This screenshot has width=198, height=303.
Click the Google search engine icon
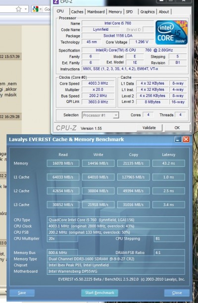pyautogui.click(x=36, y=9)
